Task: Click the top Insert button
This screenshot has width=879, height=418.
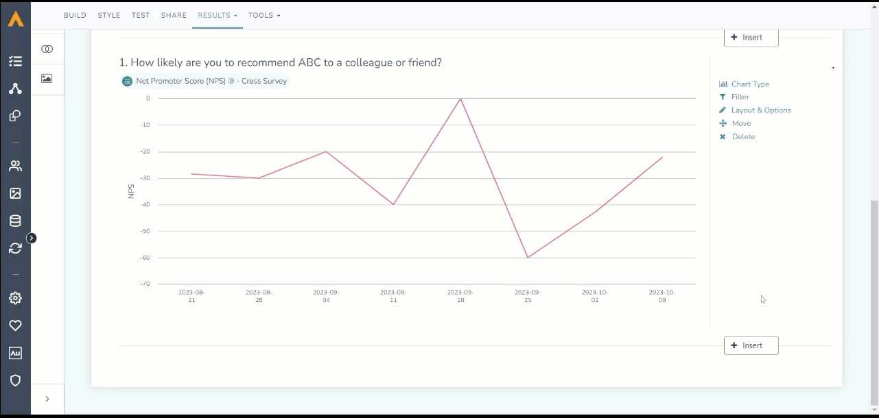Action: [751, 38]
